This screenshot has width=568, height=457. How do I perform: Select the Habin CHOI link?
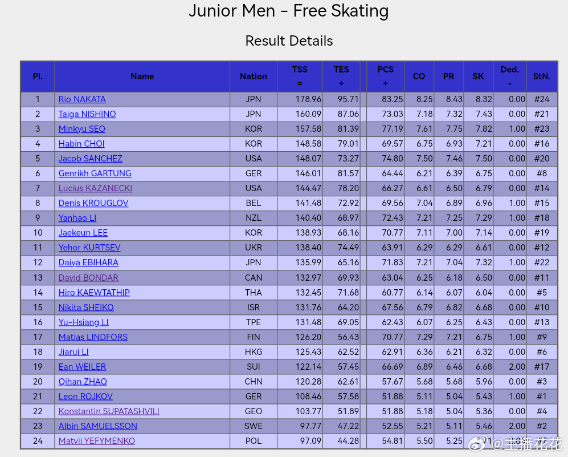[81, 144]
